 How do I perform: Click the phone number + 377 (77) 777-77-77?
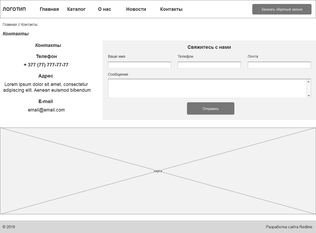tap(46, 65)
